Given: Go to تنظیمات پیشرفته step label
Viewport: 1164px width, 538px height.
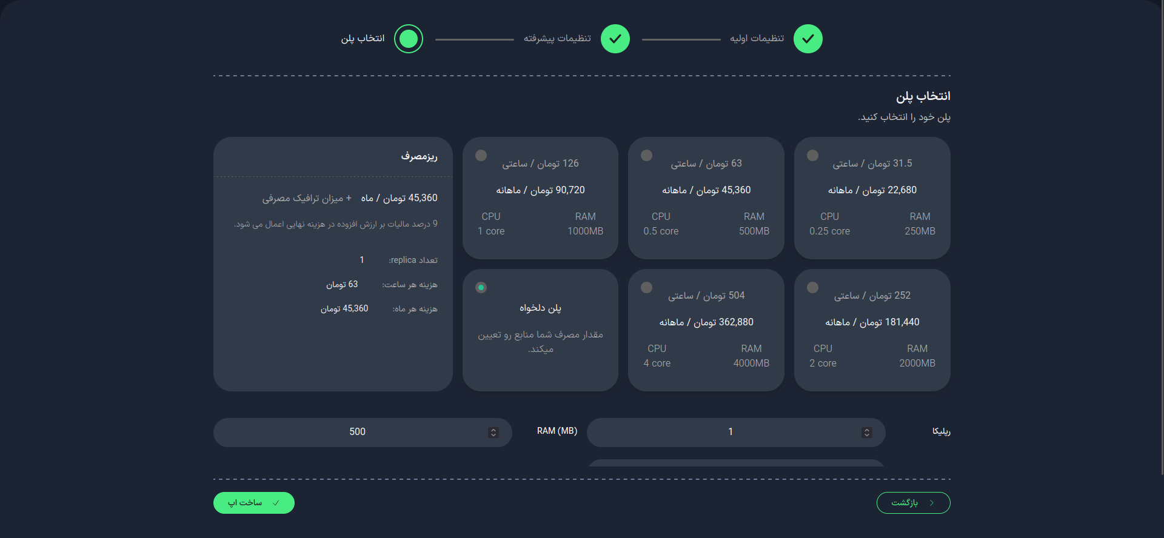Looking at the screenshot, I should pos(557,38).
